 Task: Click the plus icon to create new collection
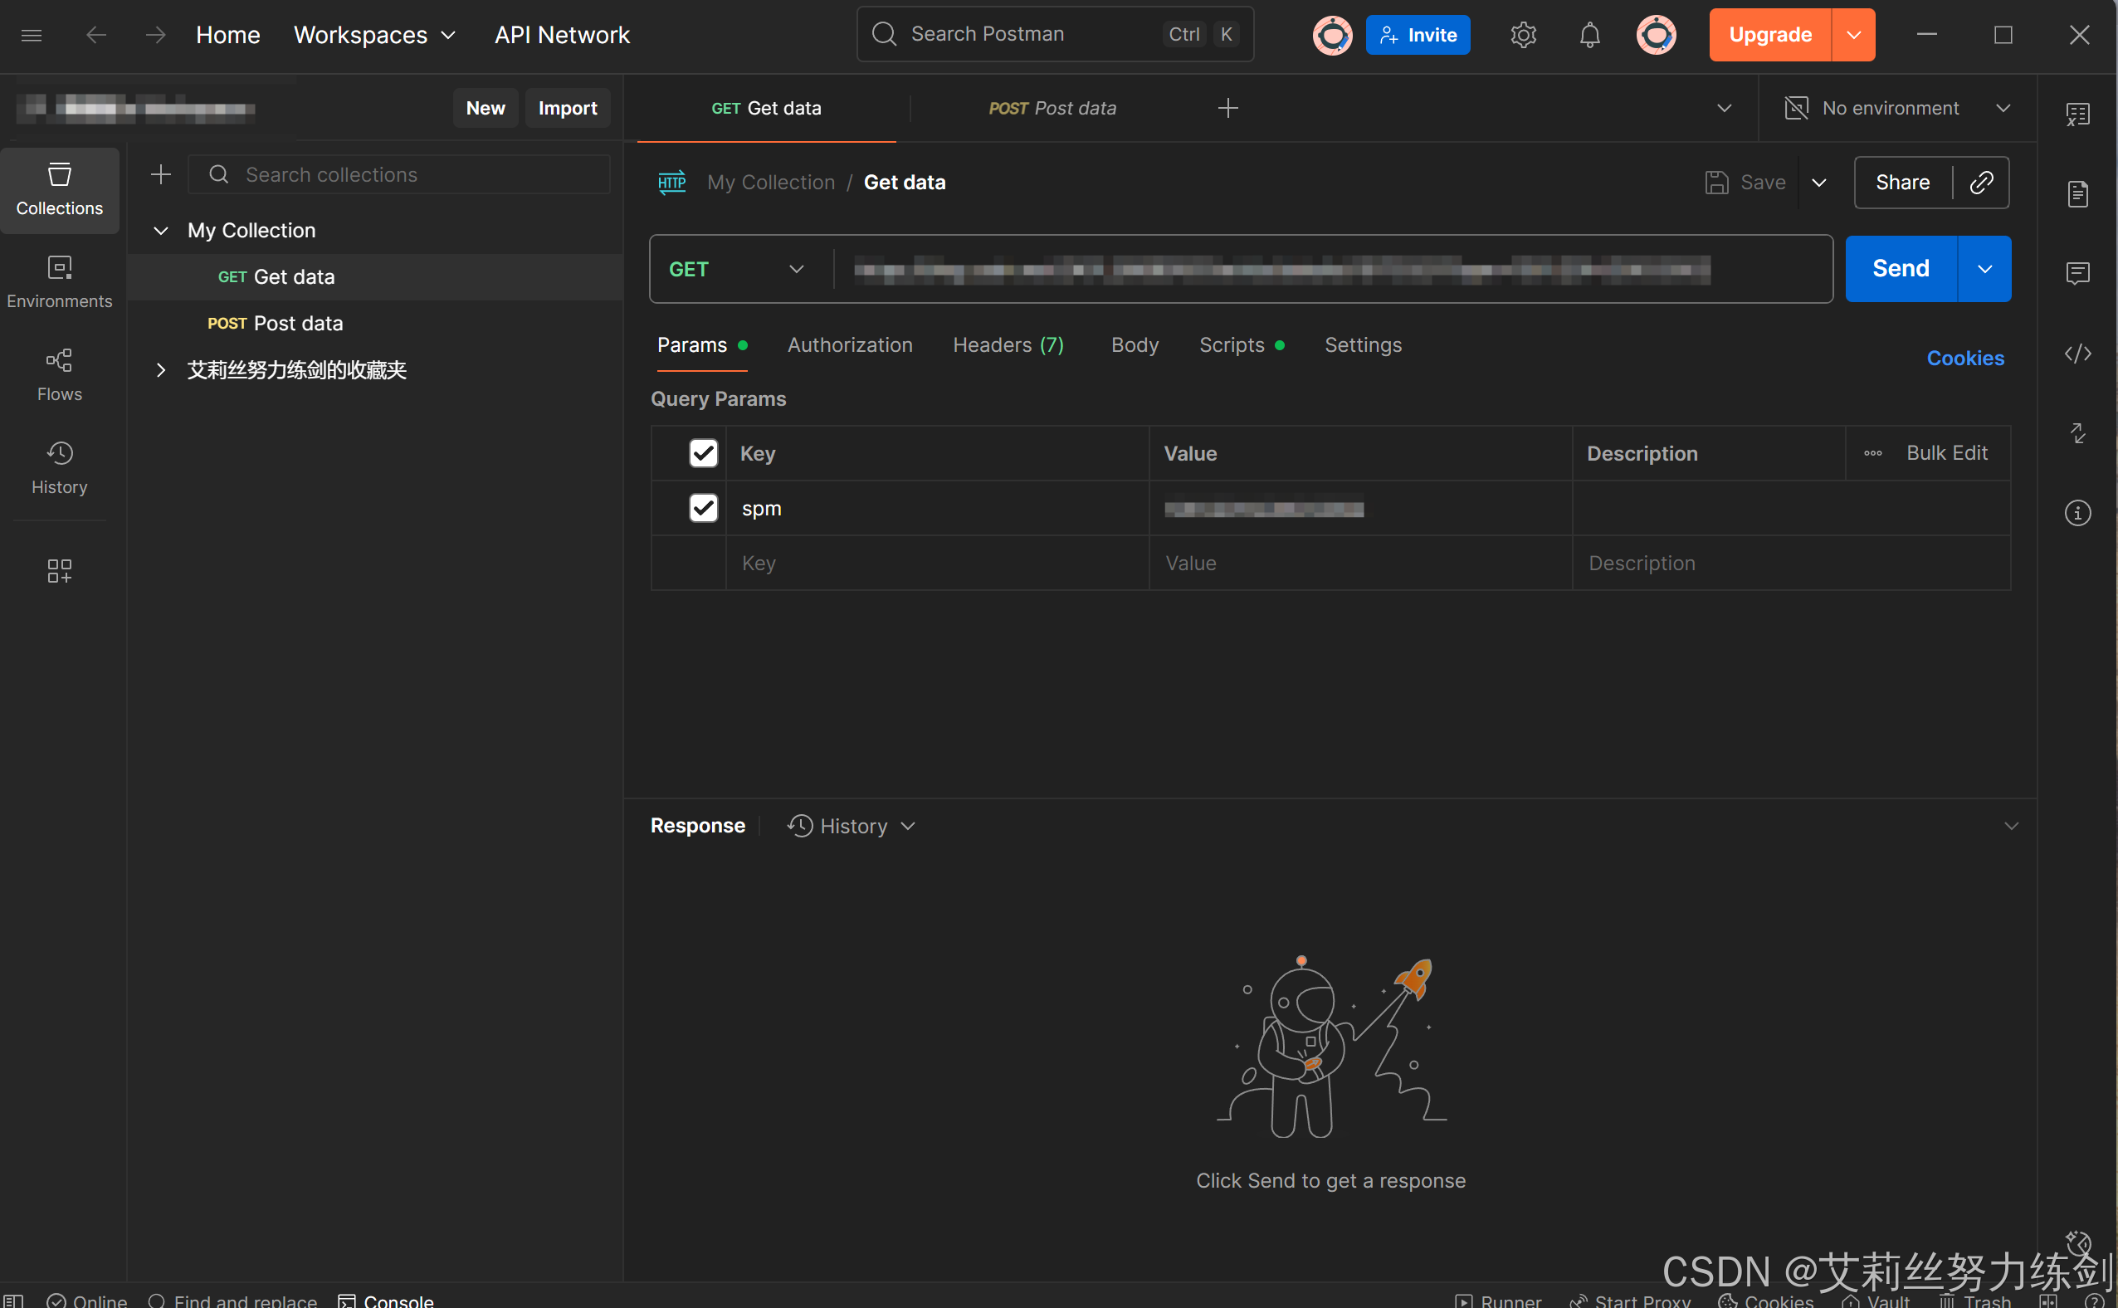coord(161,175)
